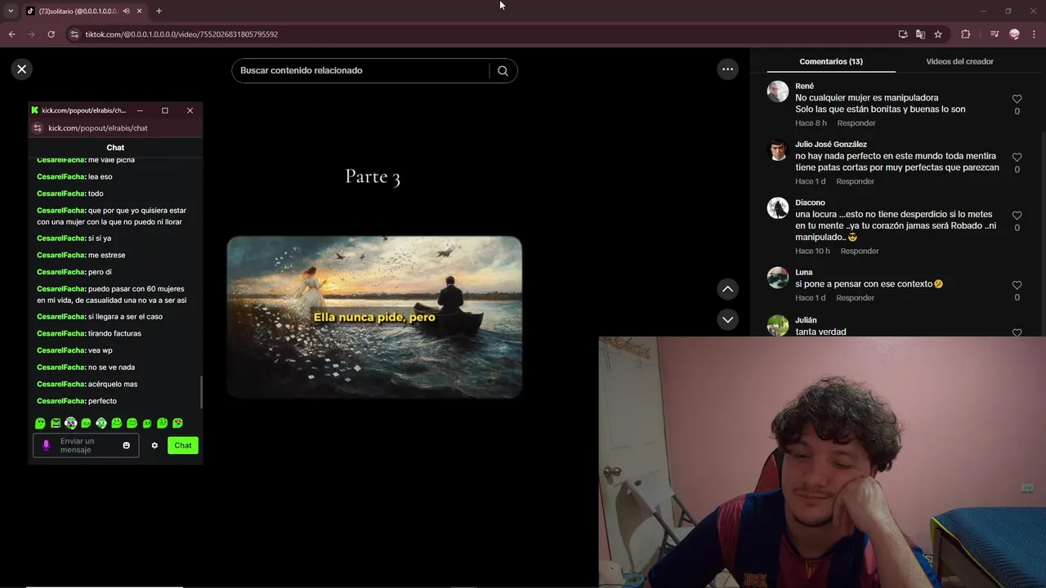The image size is (1046, 588).
Task: Go to previous video with up chevron
Action: (x=727, y=289)
